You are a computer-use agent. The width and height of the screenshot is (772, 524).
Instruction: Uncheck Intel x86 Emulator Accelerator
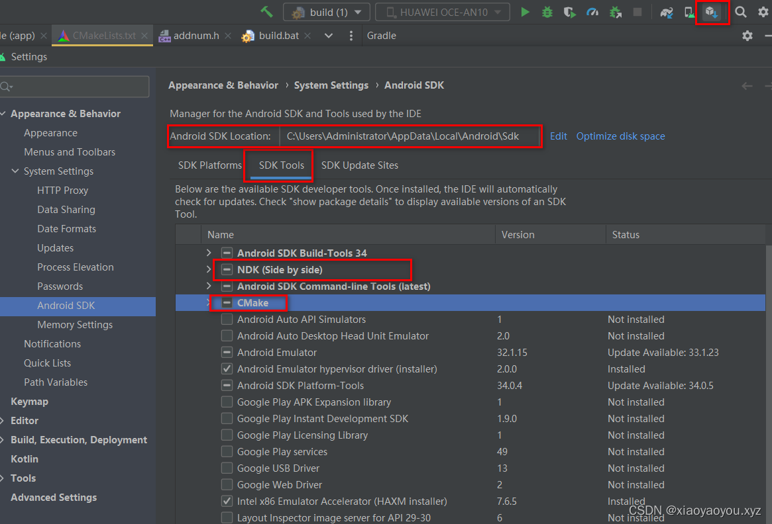[x=227, y=502]
